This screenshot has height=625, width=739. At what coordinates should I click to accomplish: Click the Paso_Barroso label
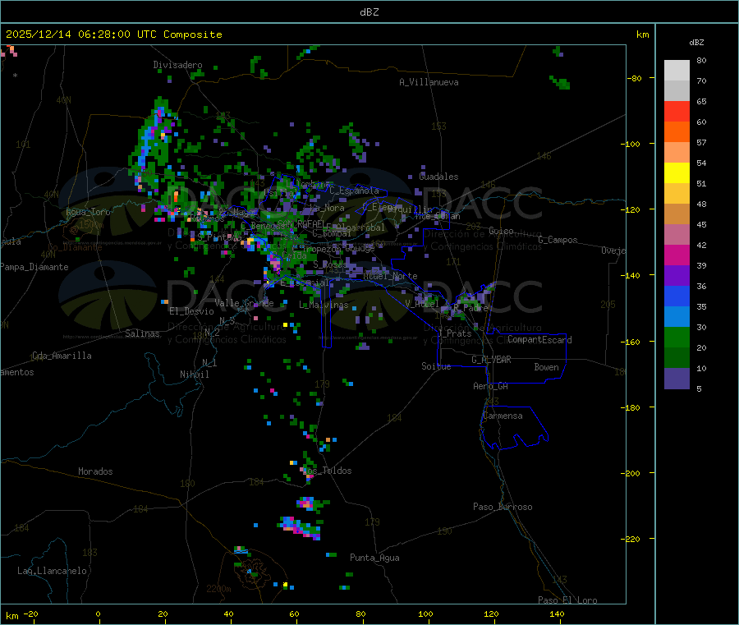pyautogui.click(x=503, y=507)
